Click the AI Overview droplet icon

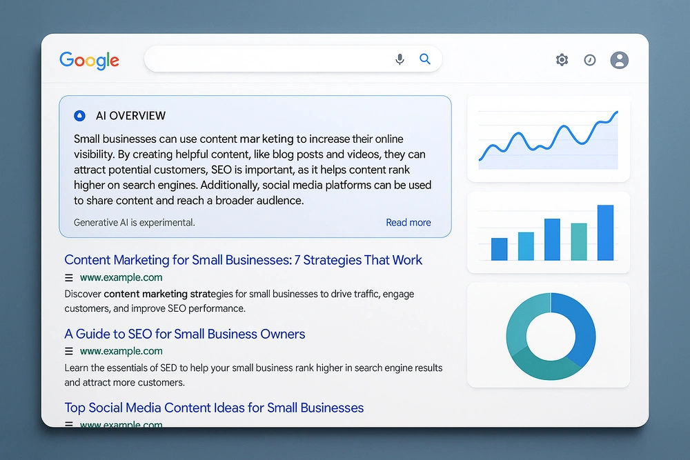pyautogui.click(x=79, y=115)
